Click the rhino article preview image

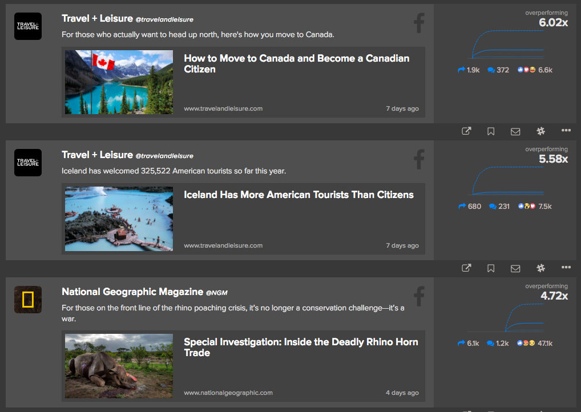pos(118,366)
